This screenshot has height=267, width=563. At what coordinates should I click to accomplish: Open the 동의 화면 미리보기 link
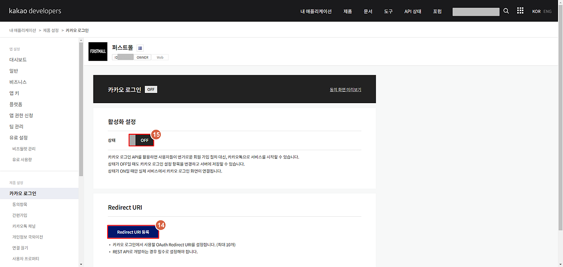pyautogui.click(x=345, y=90)
